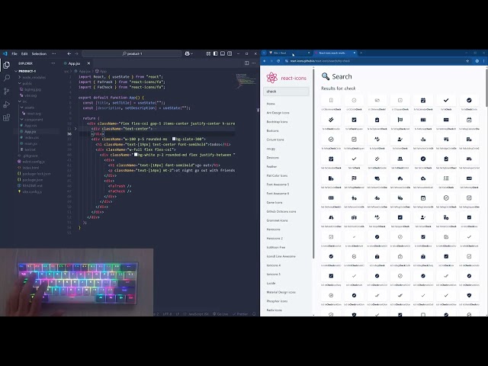Click the check search input field
488x366 pixels.
tap(287, 91)
